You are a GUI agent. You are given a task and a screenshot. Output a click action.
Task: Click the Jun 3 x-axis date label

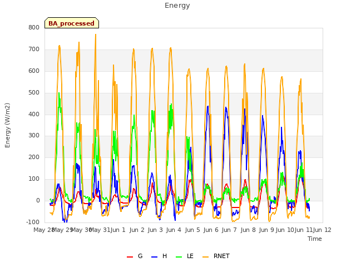coord(155,230)
